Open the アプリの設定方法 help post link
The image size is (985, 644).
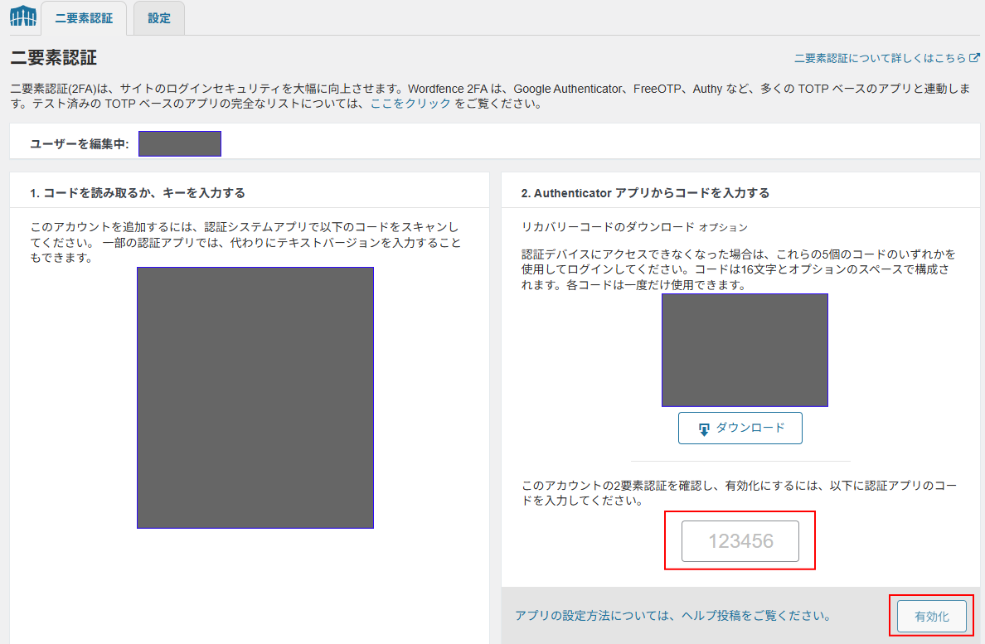[672, 616]
